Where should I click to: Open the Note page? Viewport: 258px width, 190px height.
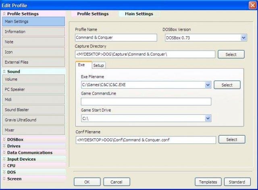coord(33,42)
